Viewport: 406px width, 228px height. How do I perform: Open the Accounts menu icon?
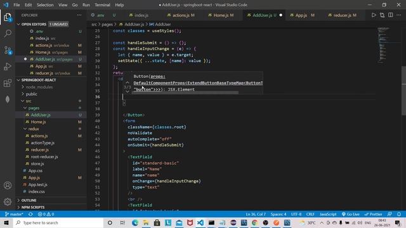point(8,186)
